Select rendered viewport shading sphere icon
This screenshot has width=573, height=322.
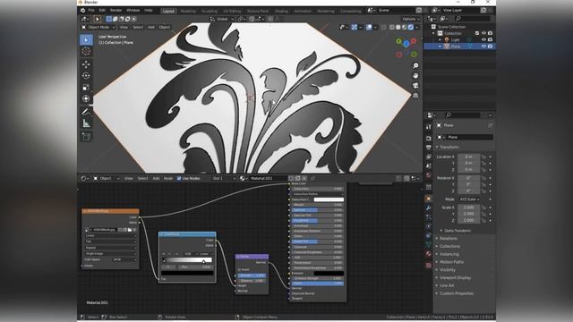[411, 27]
